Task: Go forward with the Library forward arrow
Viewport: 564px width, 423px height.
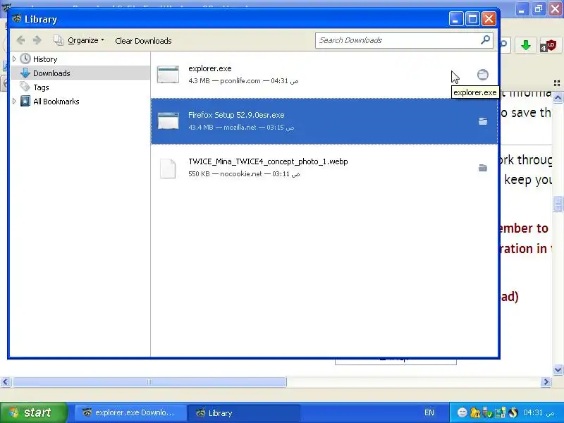Action: [37, 40]
